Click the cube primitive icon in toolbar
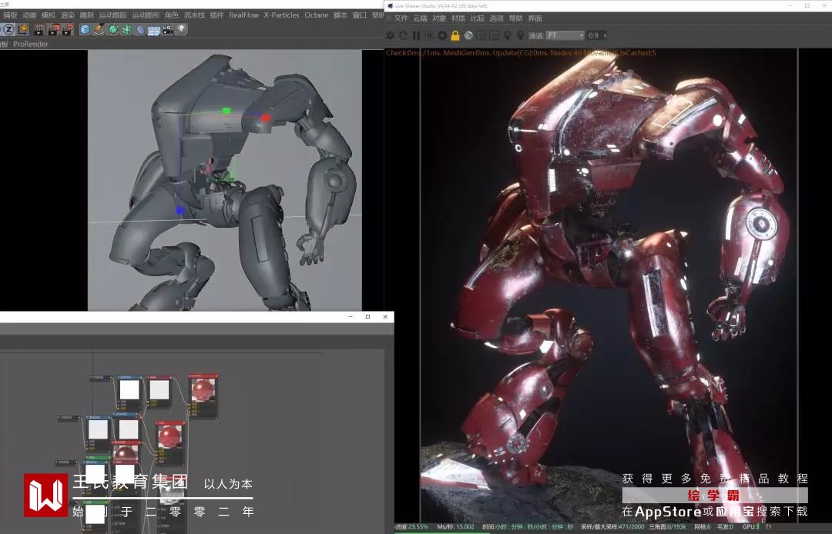 (x=85, y=30)
